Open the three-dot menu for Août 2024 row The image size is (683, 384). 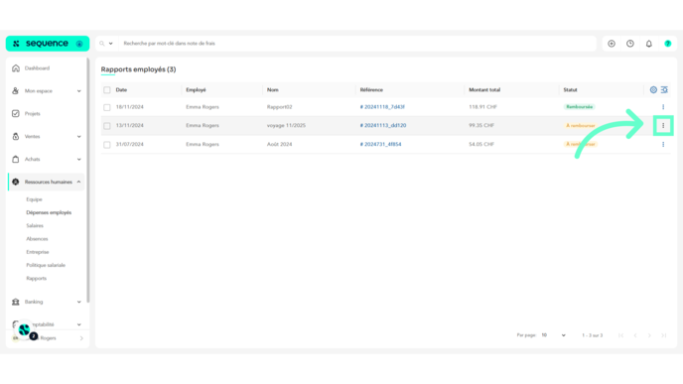(663, 144)
